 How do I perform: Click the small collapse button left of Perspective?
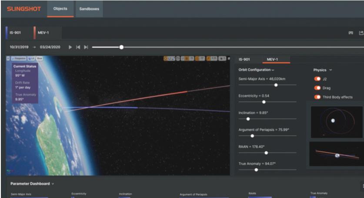pos(8,58)
